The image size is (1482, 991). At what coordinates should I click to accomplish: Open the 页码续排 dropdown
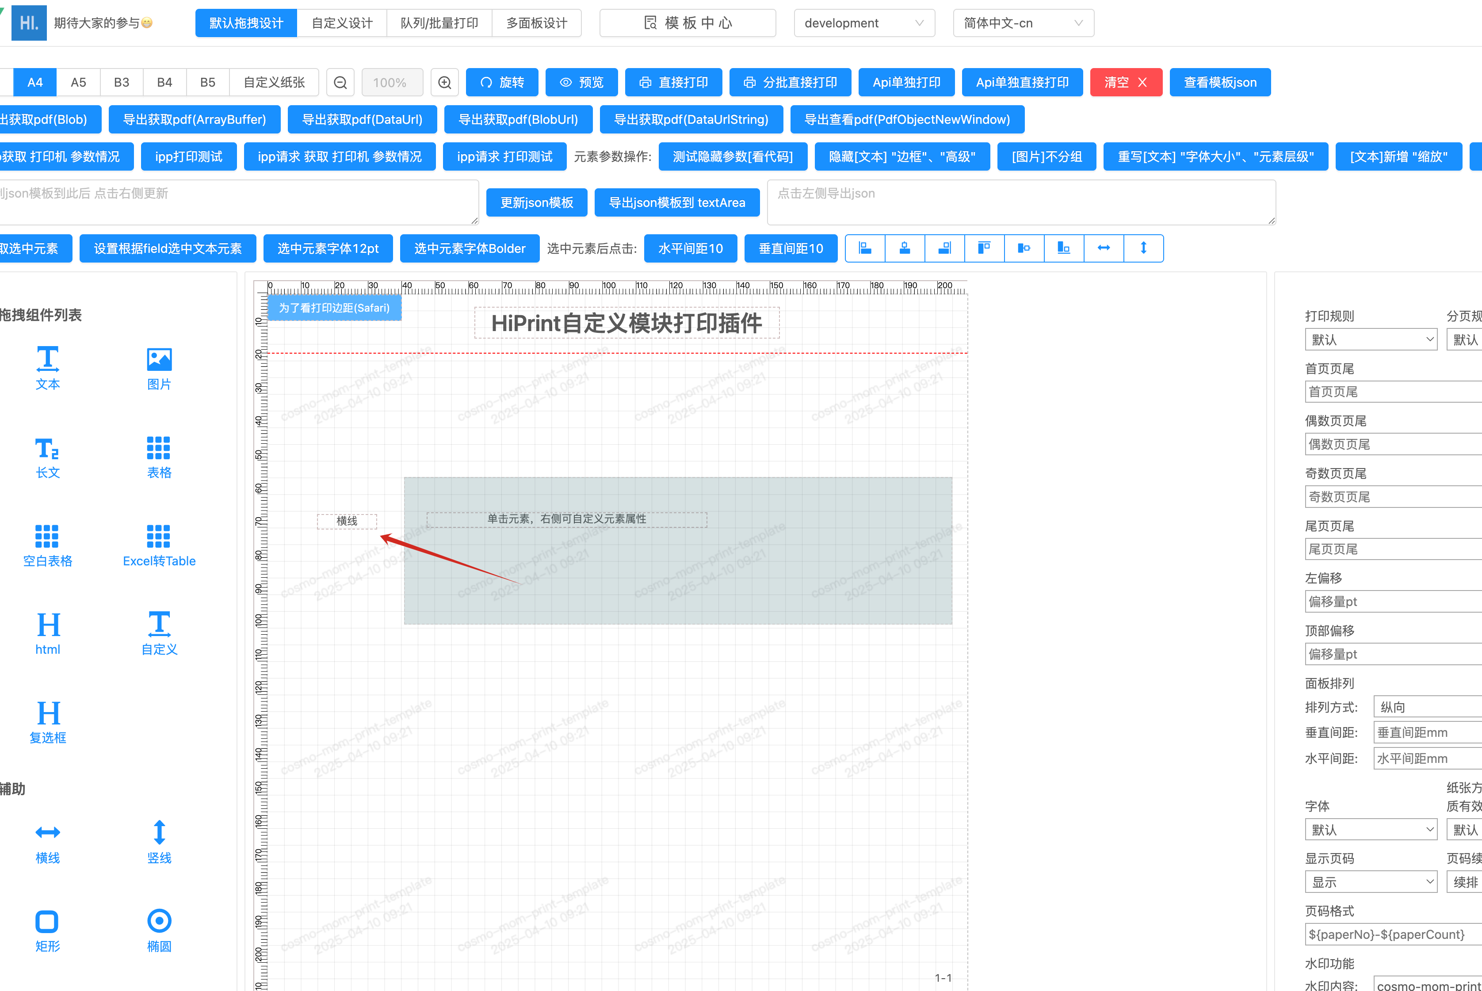pos(1464,882)
